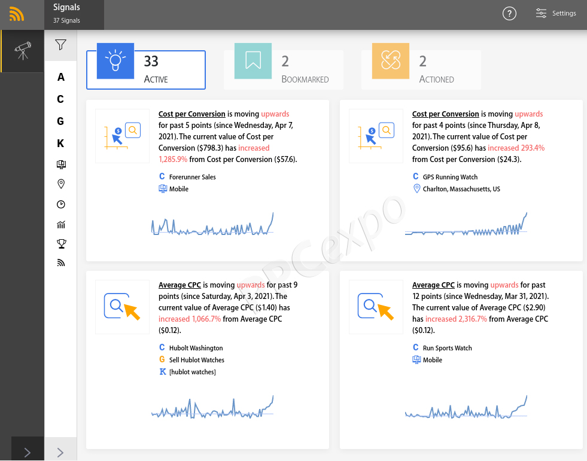Expand the filter panel chevron
This screenshot has width=587, height=461.
(60, 453)
